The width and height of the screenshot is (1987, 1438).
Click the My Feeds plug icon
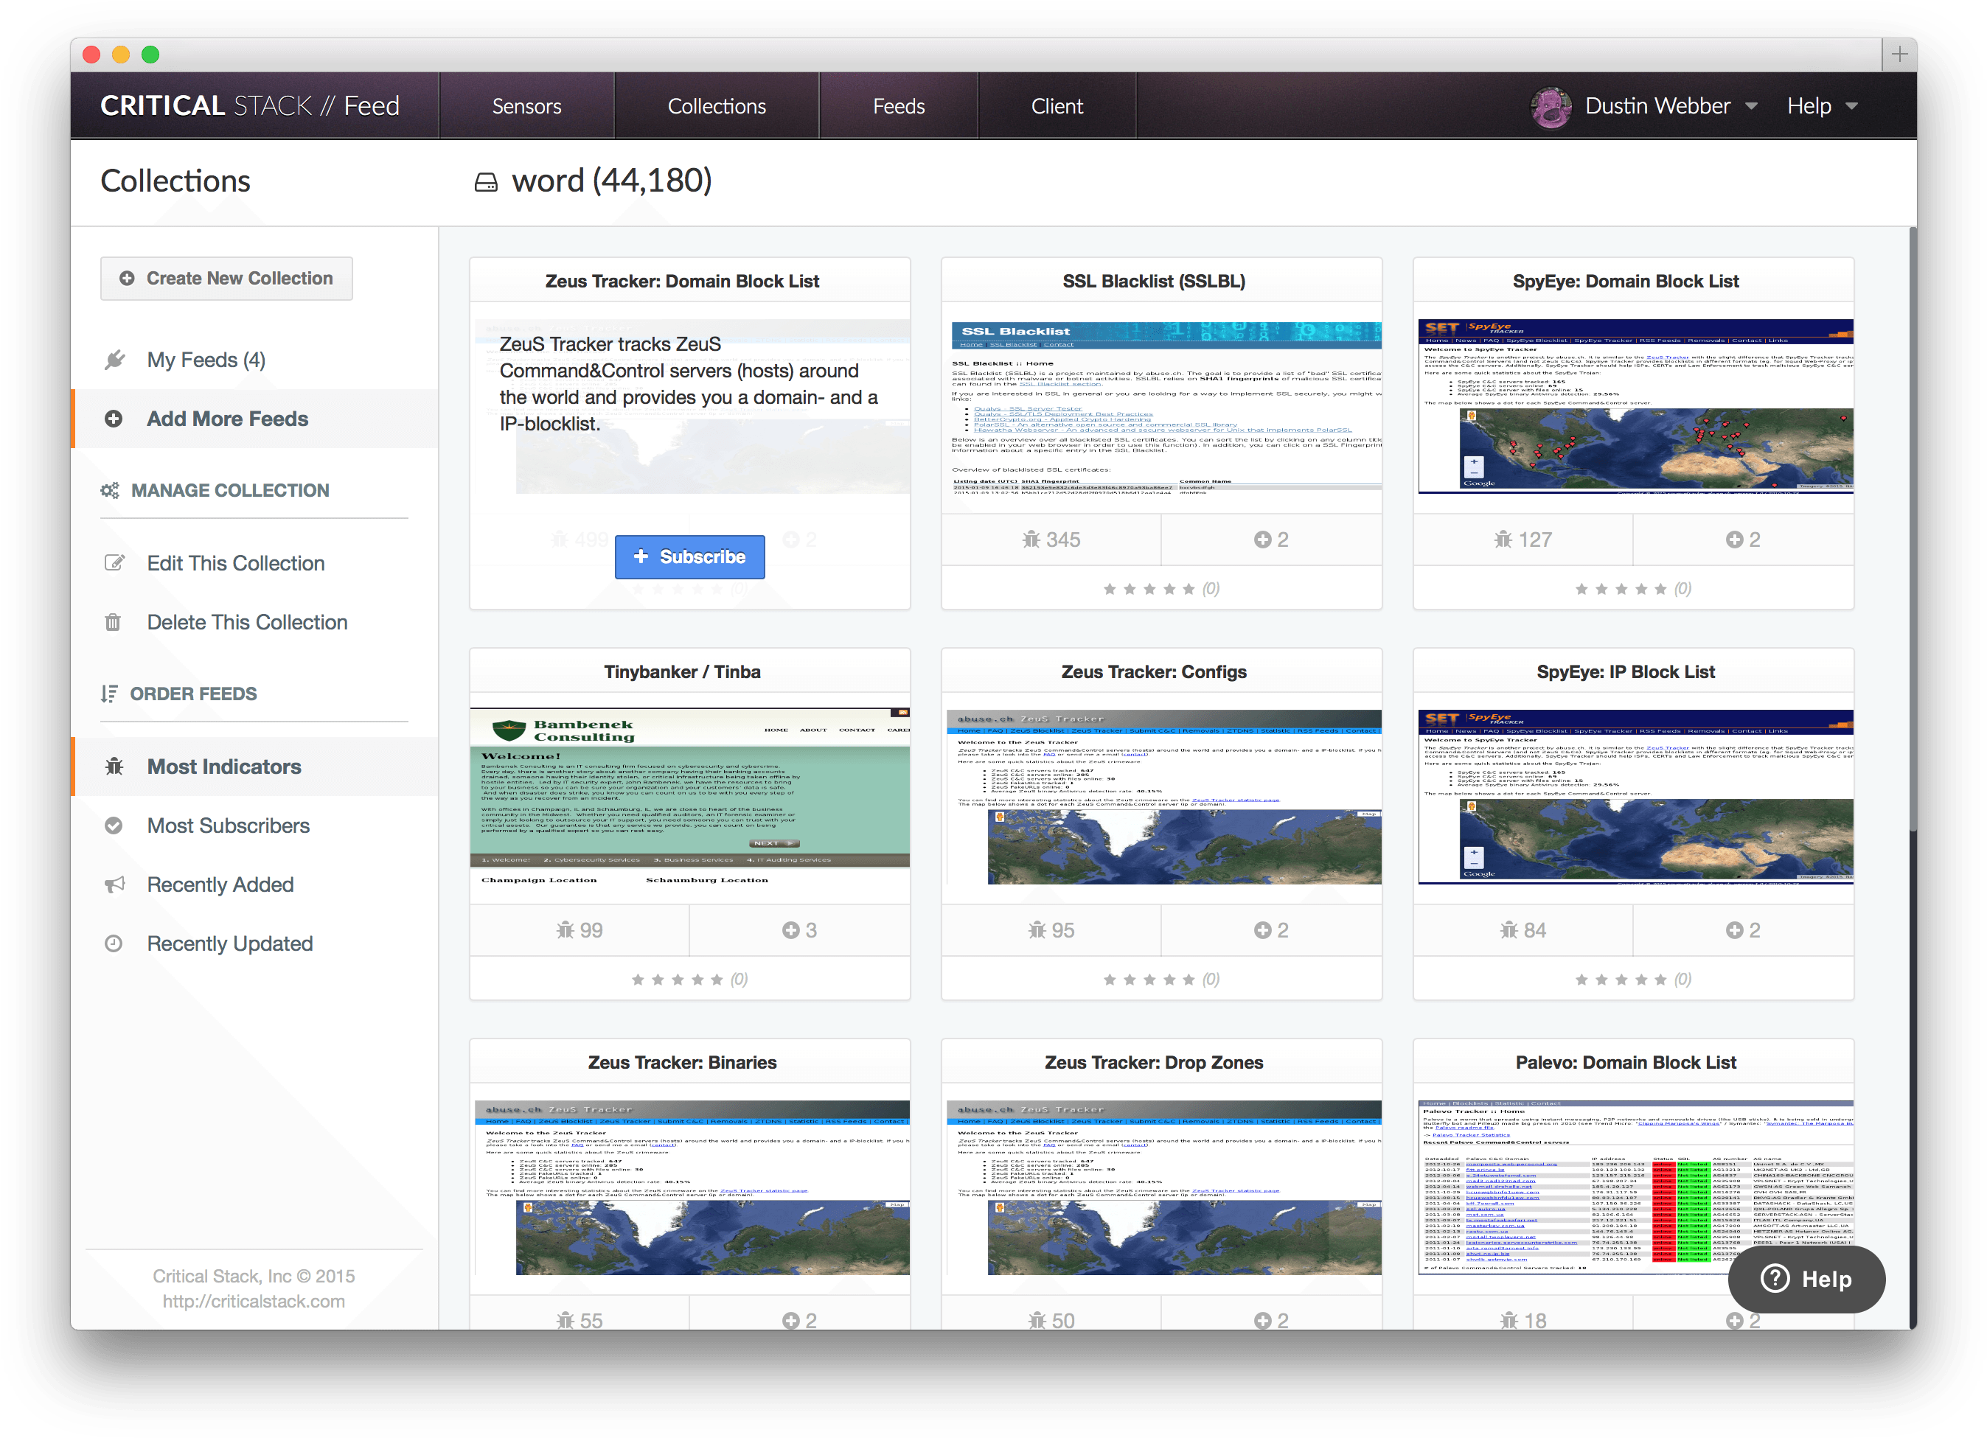pyautogui.click(x=115, y=360)
